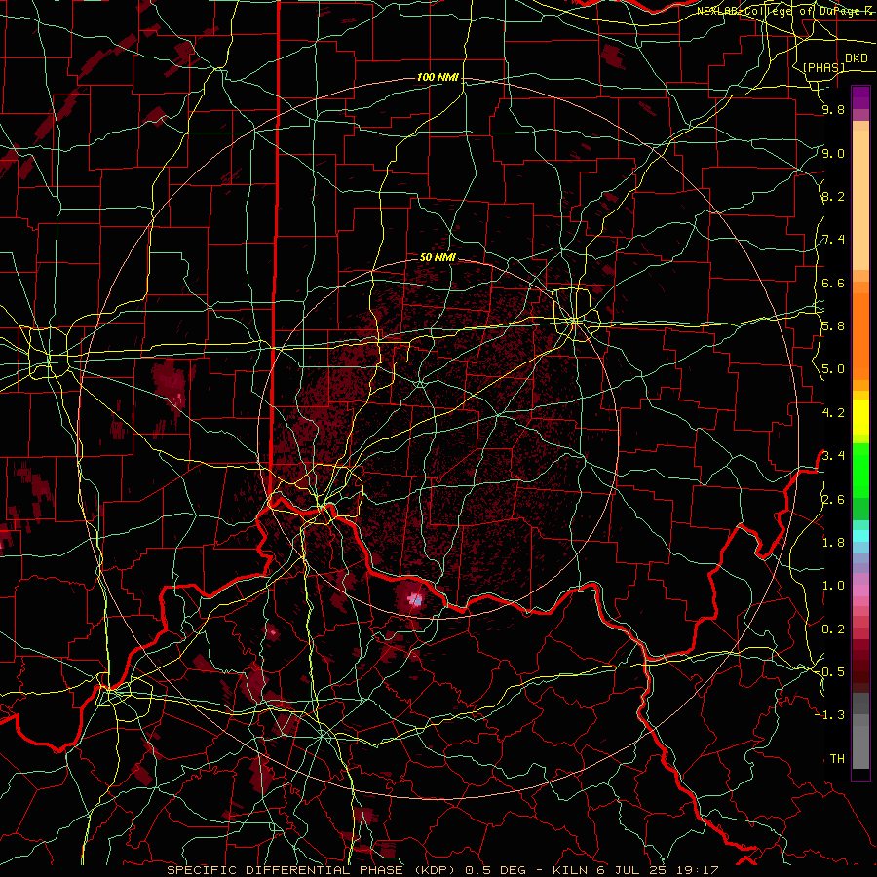877x877 pixels.
Task: Click the cyan band of the color scale
Action: pos(860,536)
